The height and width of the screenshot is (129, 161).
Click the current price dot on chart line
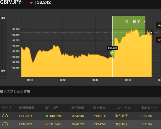click(x=151, y=33)
